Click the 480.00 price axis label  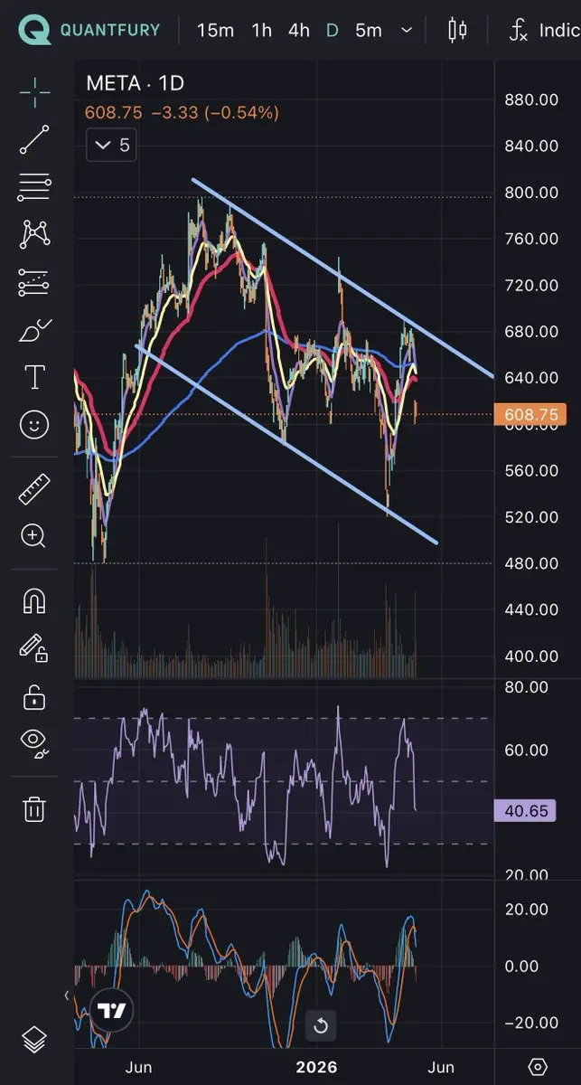531,563
